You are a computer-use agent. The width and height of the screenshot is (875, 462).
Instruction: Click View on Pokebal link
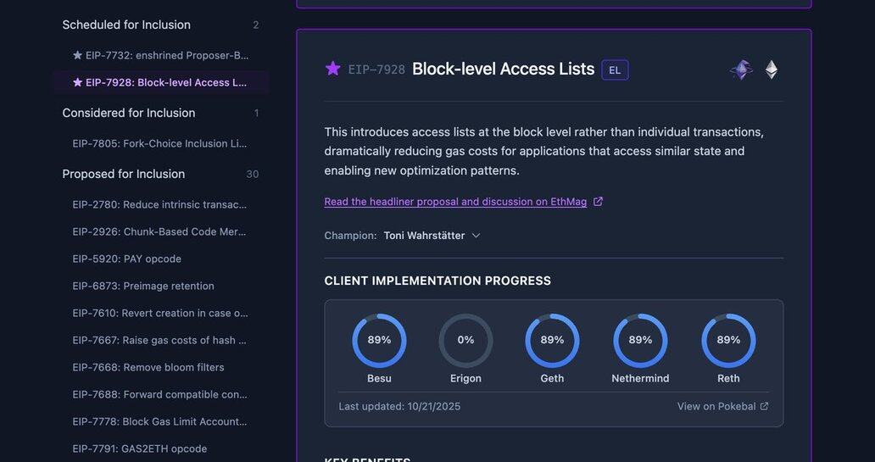(x=716, y=406)
